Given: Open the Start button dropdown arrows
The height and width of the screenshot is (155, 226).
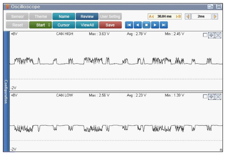Looking at the screenshot, I should 49,25.
